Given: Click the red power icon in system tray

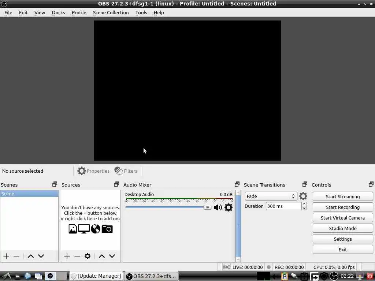Looking at the screenshot, I should (x=370, y=276).
